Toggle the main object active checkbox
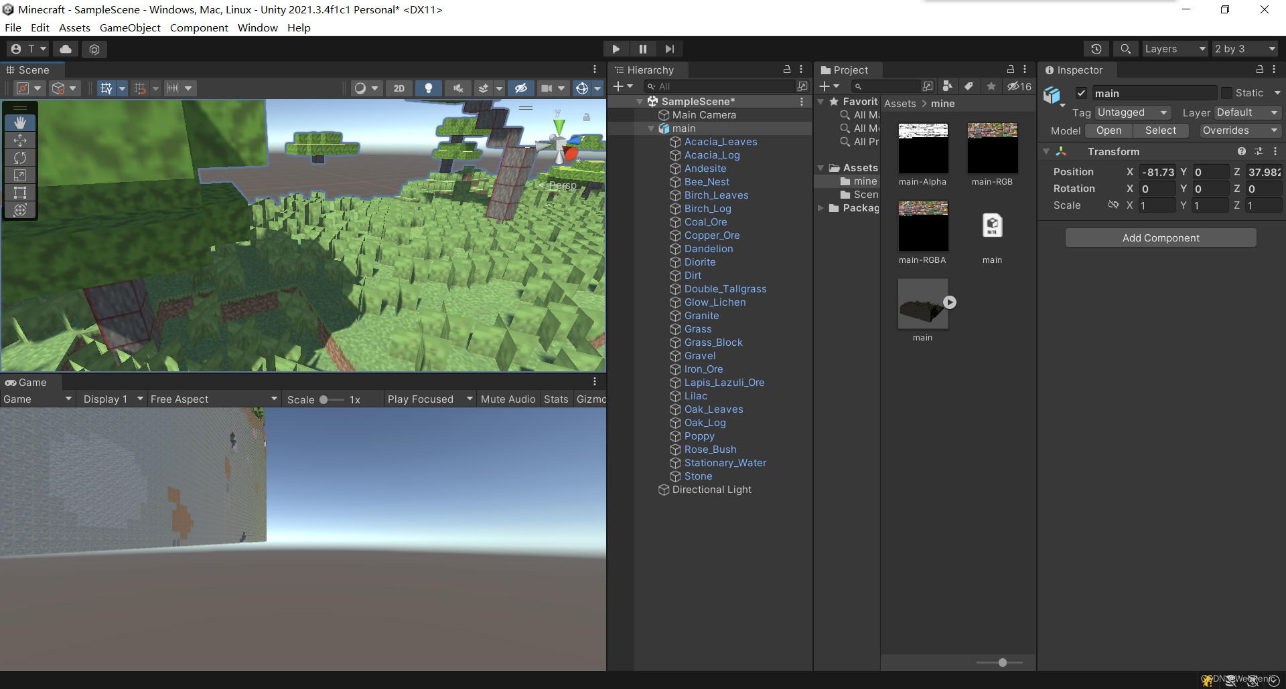 click(1081, 93)
